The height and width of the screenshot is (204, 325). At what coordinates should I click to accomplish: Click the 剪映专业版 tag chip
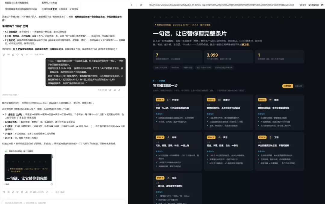[x=188, y=68]
